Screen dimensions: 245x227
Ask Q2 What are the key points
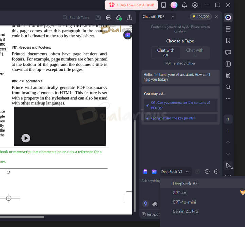[x=180, y=118]
